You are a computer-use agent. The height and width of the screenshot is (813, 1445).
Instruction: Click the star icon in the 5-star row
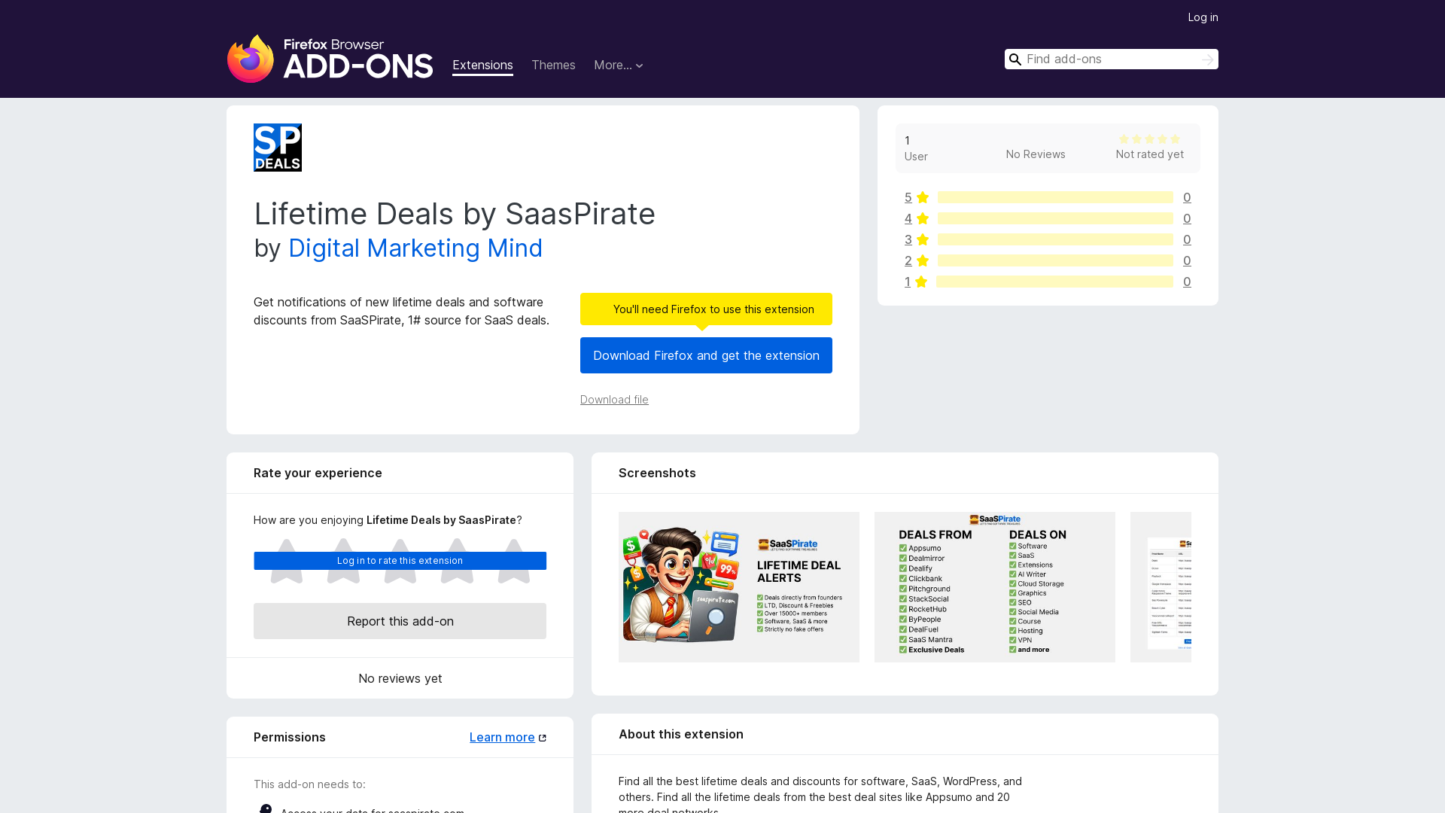tap(923, 197)
